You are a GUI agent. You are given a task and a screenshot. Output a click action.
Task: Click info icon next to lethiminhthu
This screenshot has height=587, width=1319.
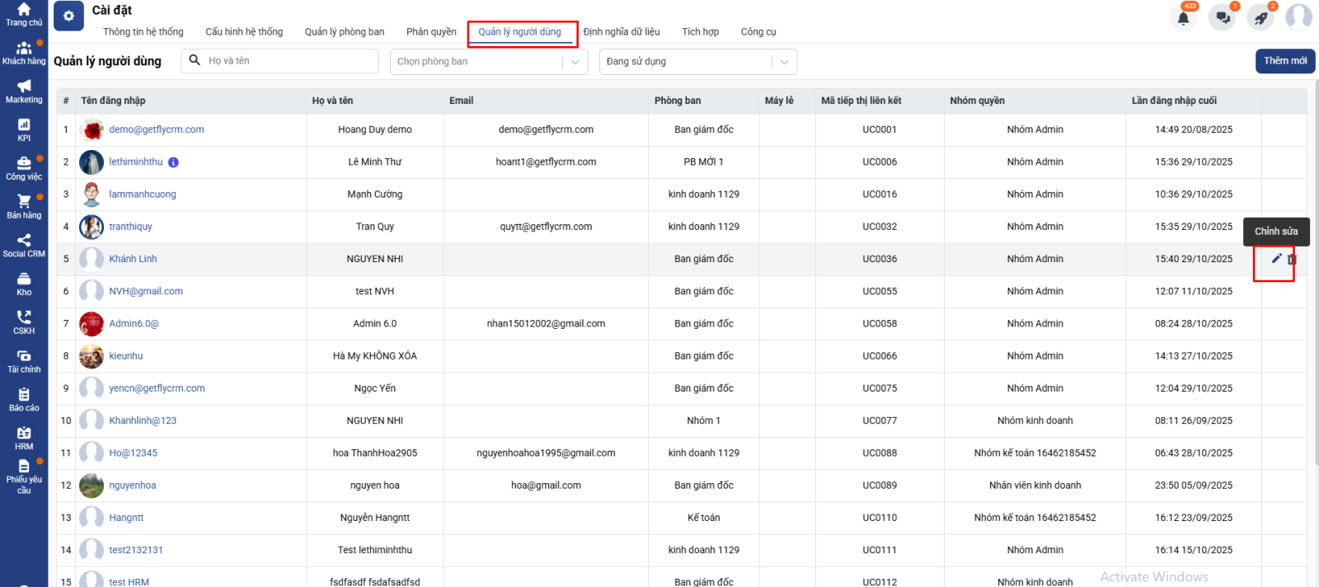[173, 162]
